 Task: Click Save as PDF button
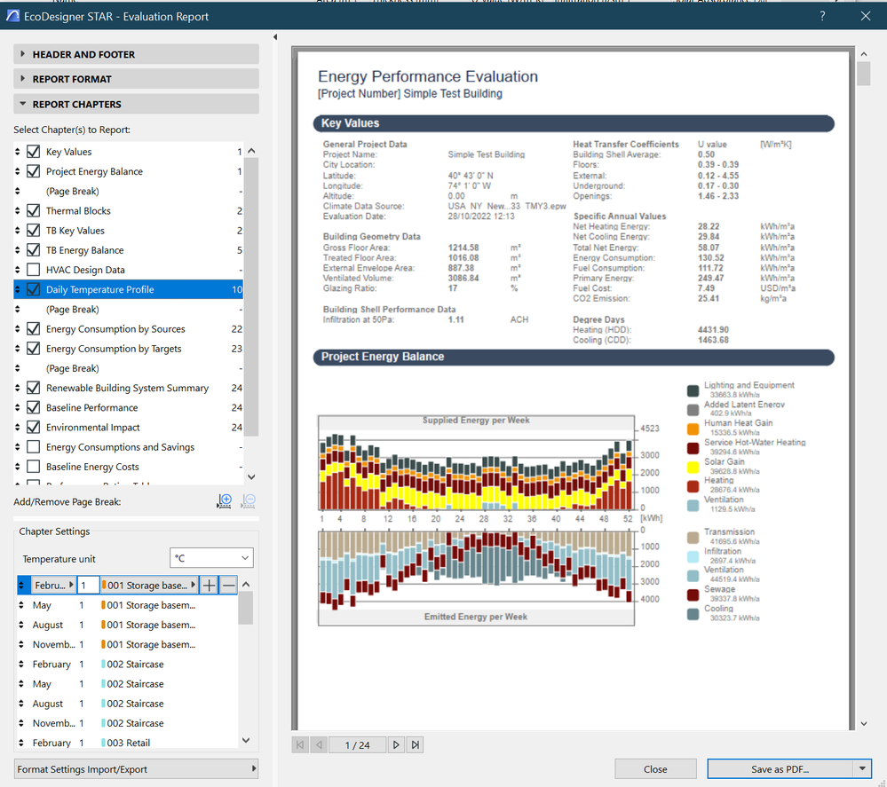780,769
